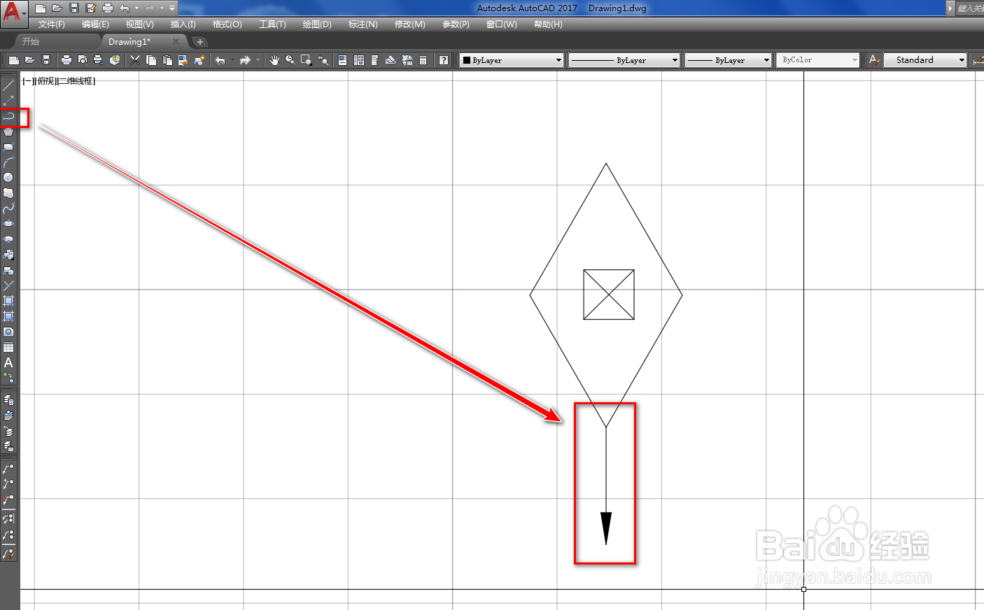Click the Add Selected tool icon
This screenshot has width=984, height=610.
(x=8, y=378)
